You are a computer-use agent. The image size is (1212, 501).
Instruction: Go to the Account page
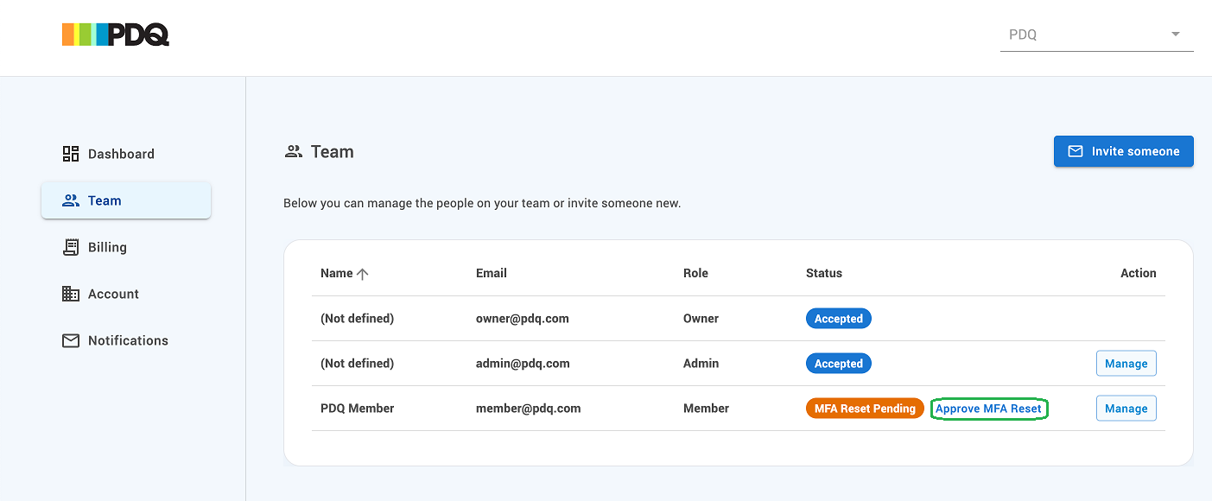(x=113, y=294)
